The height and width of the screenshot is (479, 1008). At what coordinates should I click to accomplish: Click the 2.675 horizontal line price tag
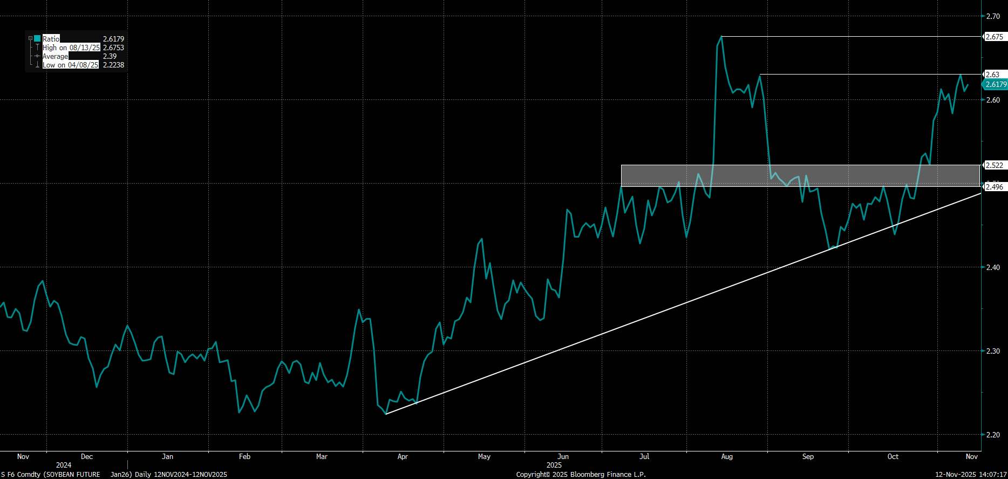[994, 37]
